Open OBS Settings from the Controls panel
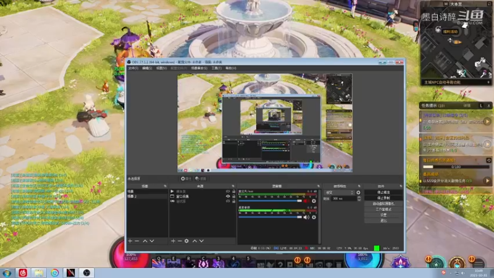Viewport: 494px width, 278px height. click(383, 215)
